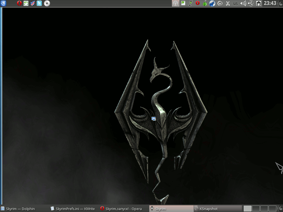Launch Opera from the top panel quicklaunch
The width and height of the screenshot is (283, 212).
tap(19, 3)
